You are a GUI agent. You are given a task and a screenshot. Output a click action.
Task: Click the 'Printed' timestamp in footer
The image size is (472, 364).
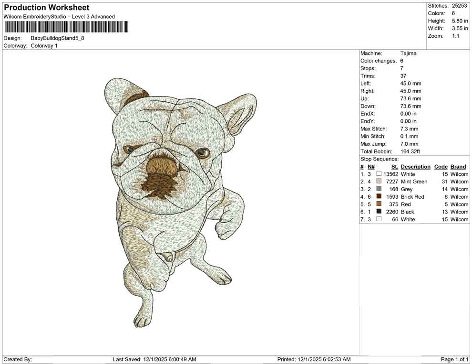[x=314, y=359]
